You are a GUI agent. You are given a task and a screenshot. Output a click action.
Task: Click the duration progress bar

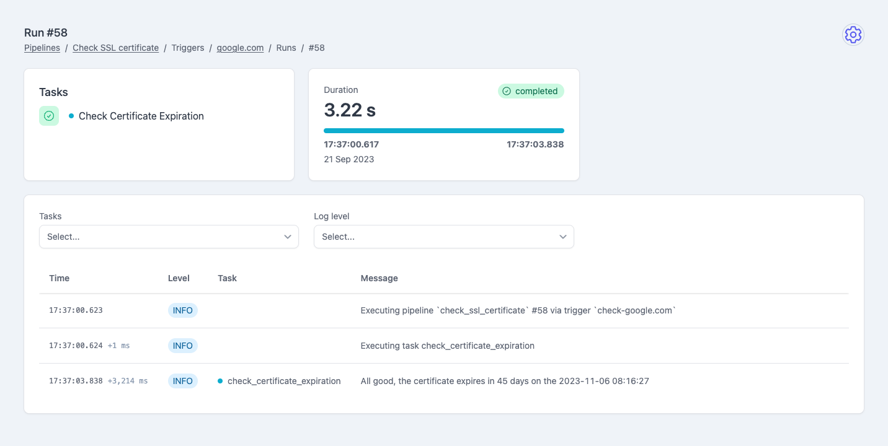pyautogui.click(x=444, y=131)
